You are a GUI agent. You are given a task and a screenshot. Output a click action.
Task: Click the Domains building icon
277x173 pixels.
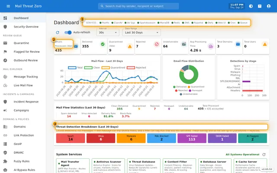coord(5,127)
